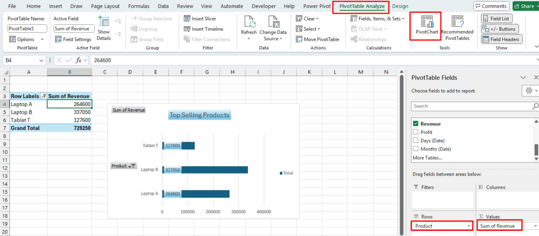Click Insert Slicer
Viewport: 539px width, 236px height.
tap(200, 18)
